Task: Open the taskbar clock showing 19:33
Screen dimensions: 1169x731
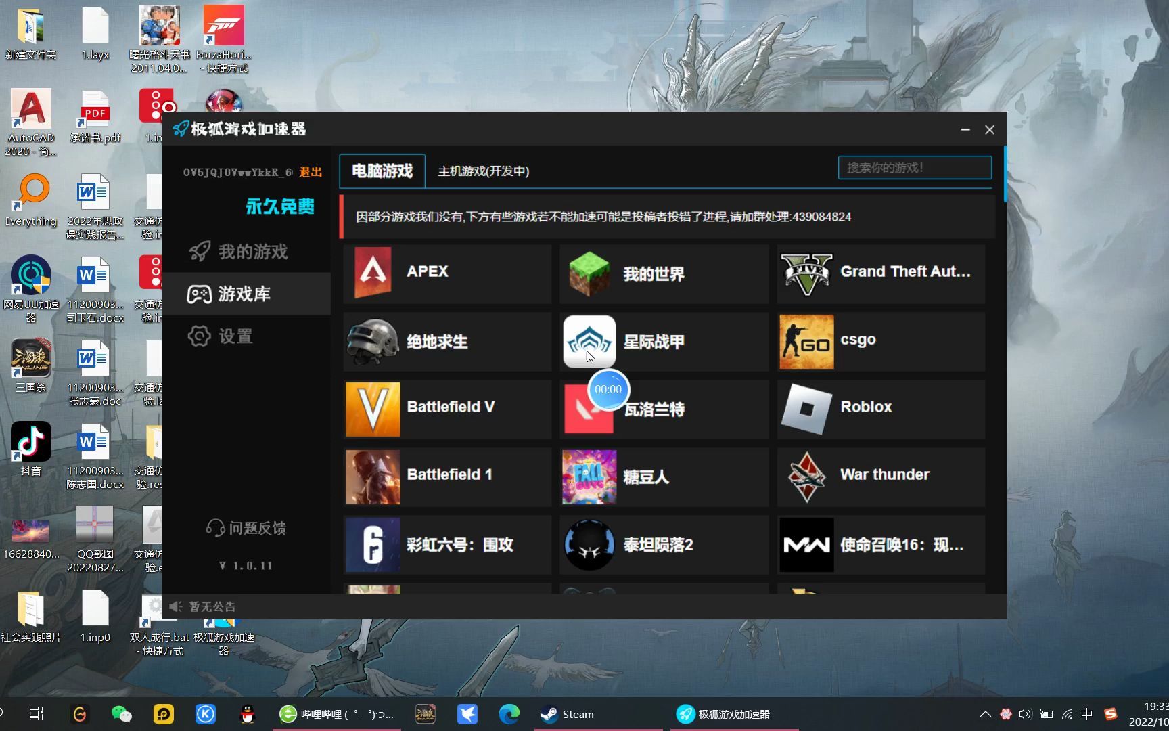Action: [x=1150, y=714]
